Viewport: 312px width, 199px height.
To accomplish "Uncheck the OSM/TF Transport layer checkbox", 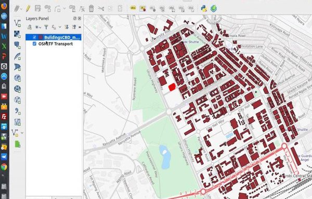I will pos(34,44).
